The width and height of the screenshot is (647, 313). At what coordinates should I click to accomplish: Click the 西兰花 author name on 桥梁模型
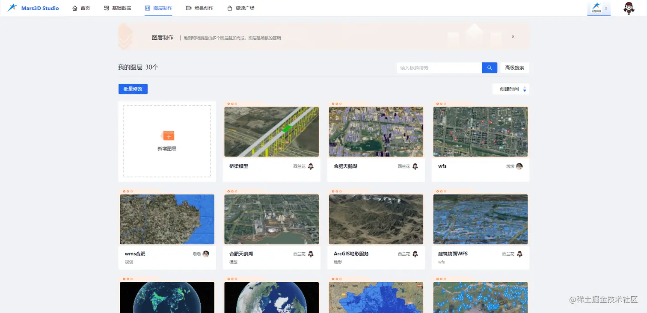(x=300, y=166)
